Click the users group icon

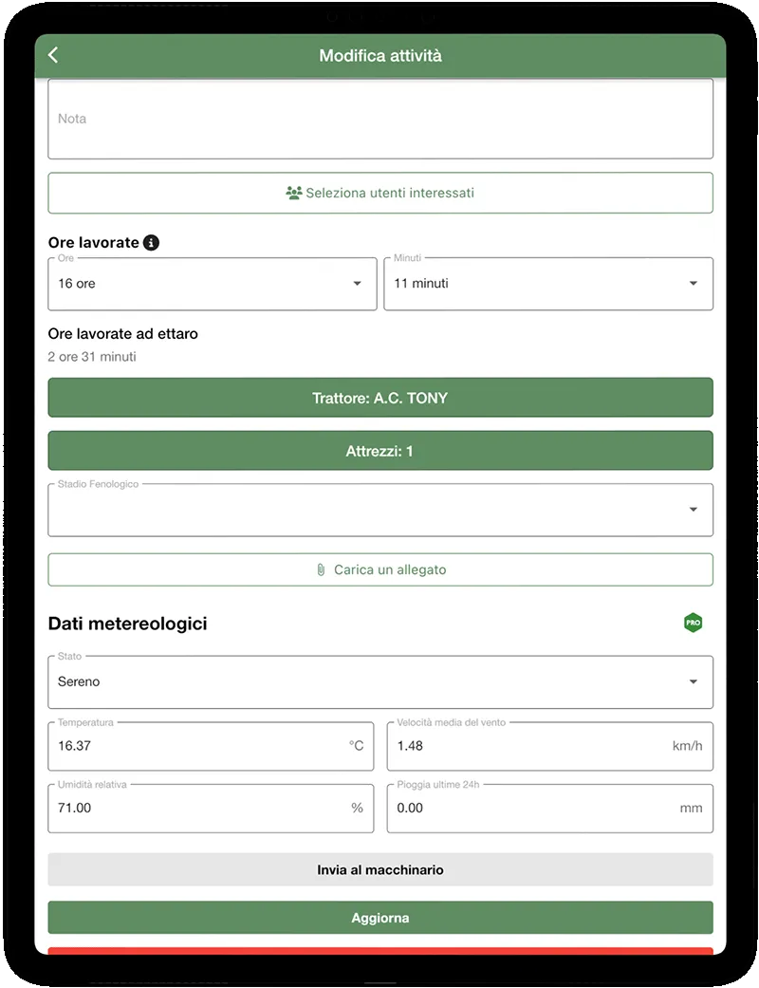pyautogui.click(x=293, y=193)
